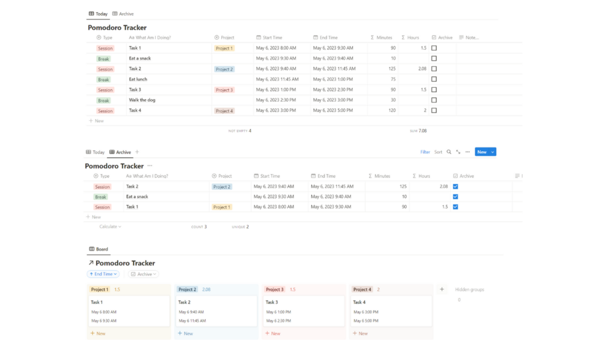Click the Sort button
The width and height of the screenshot is (604, 340).
point(438,152)
